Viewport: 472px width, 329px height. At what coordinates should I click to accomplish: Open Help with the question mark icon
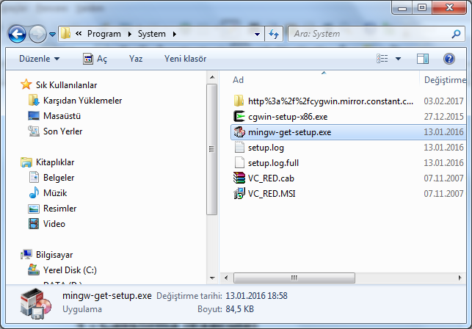[449, 59]
